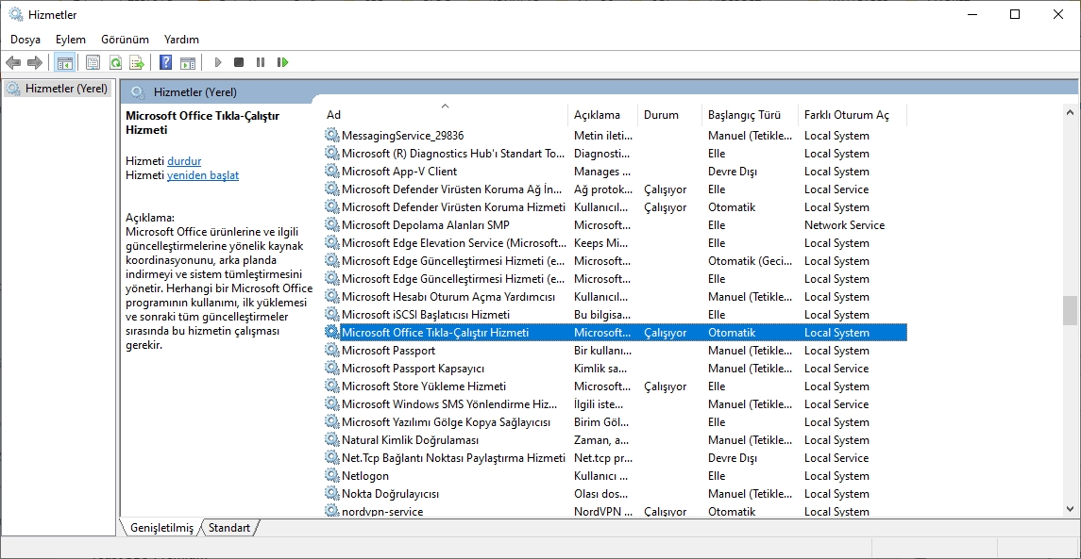
Task: Click 'Network Service' in the Depolama Alanları row
Action: (844, 225)
